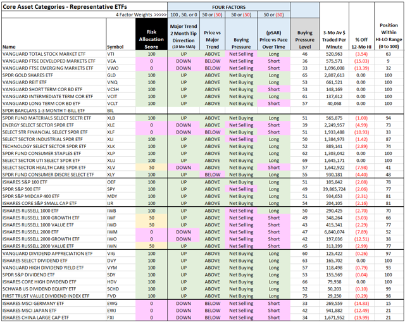Click buying pressure level '69' in XLU row
The image size is (405, 322).
pos(305,161)
